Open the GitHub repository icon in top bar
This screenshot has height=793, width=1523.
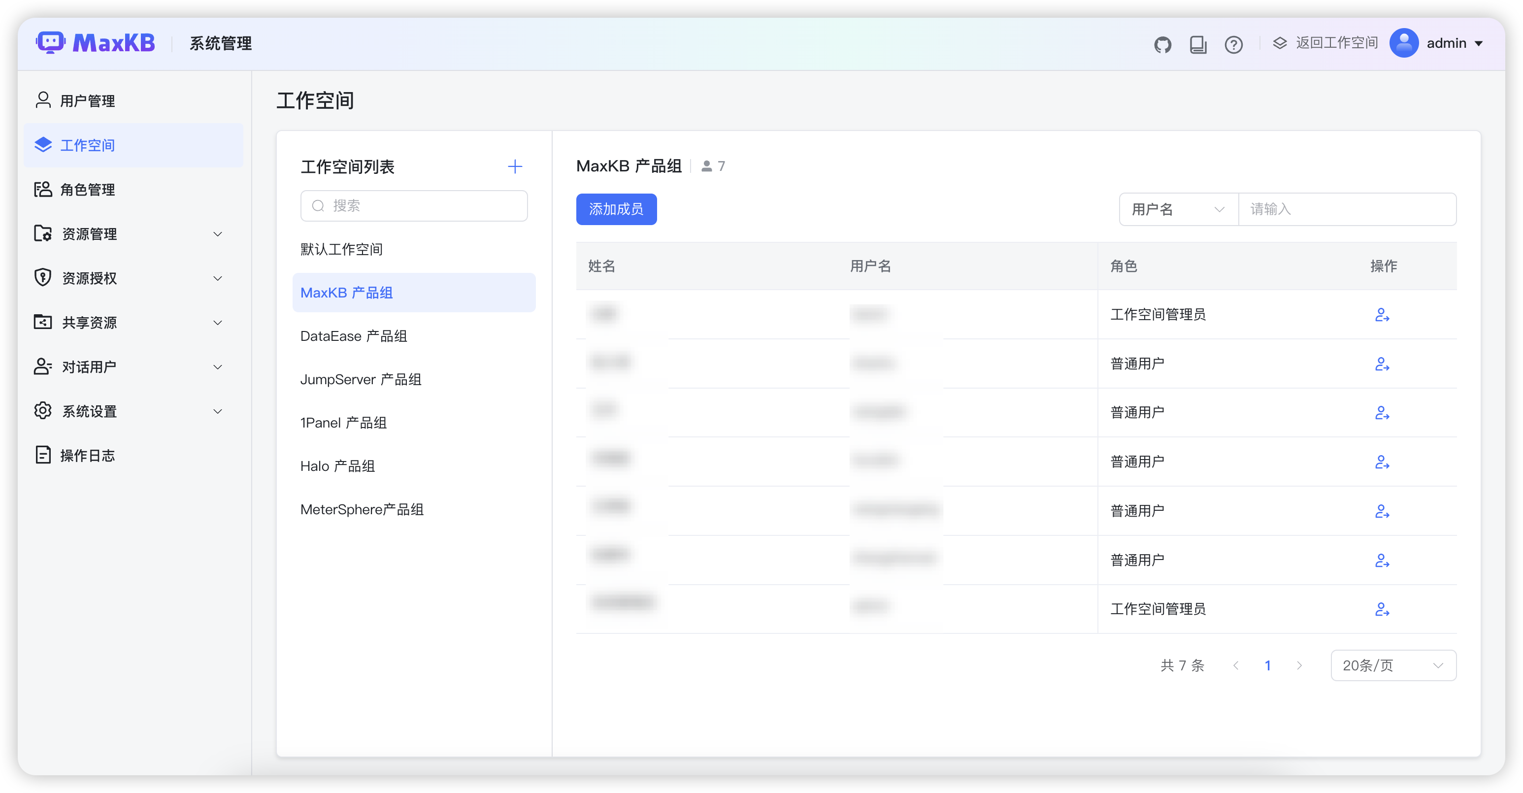coord(1162,44)
